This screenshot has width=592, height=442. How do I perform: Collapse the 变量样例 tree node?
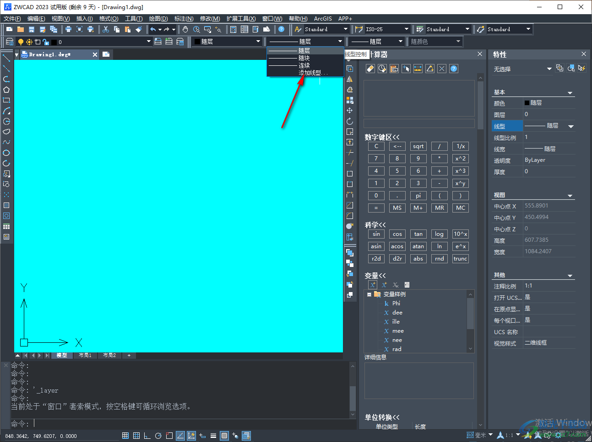point(369,294)
